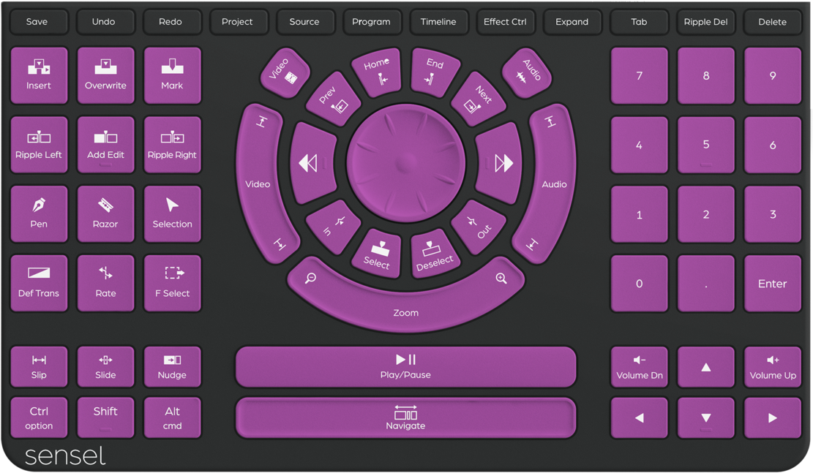Switch to the Timeline panel key
The width and height of the screenshot is (813, 473).
[438, 22]
